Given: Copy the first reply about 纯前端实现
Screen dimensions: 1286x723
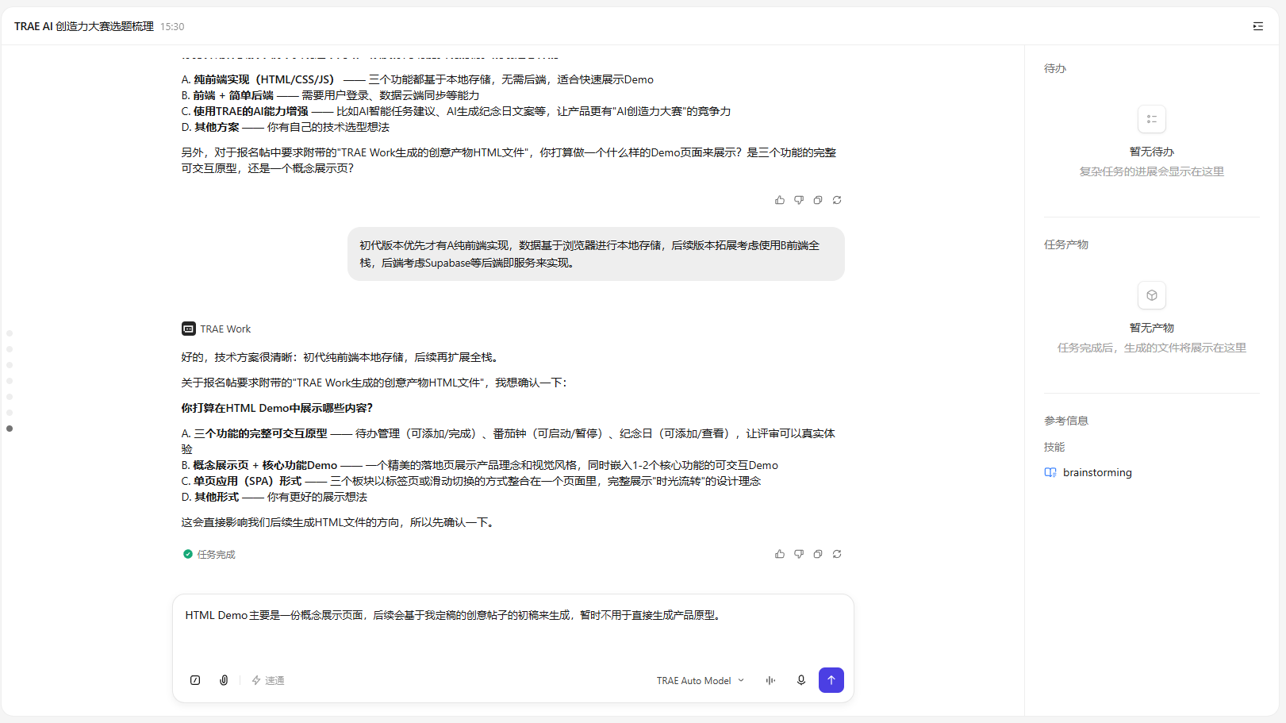Looking at the screenshot, I should click(818, 200).
